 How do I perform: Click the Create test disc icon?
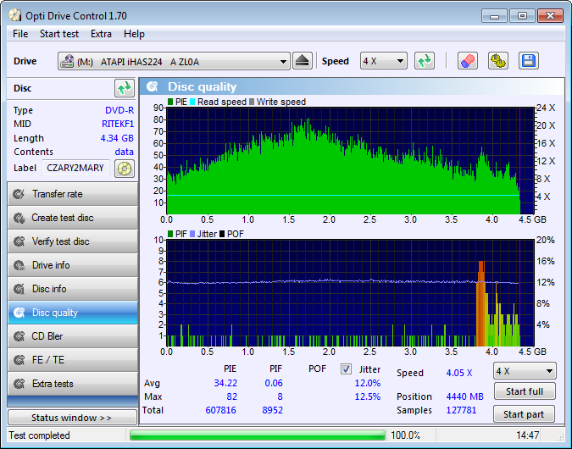pos(19,218)
